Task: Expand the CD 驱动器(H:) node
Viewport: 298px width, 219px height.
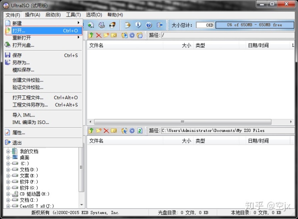Action: [8, 194]
